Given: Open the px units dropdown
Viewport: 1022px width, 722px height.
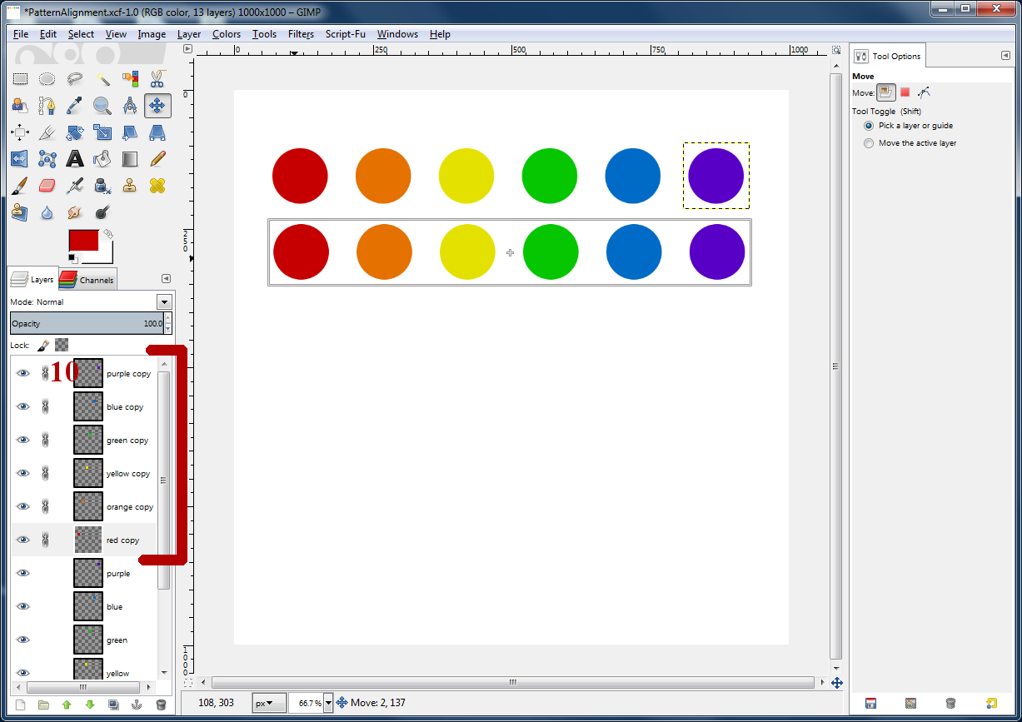Looking at the screenshot, I should pos(269,703).
